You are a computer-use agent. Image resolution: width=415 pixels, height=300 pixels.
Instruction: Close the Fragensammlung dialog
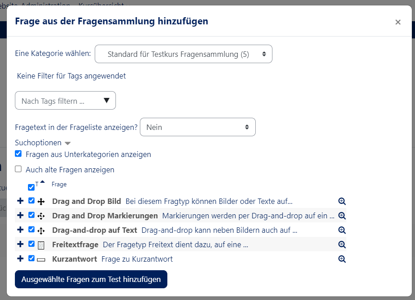397,22
